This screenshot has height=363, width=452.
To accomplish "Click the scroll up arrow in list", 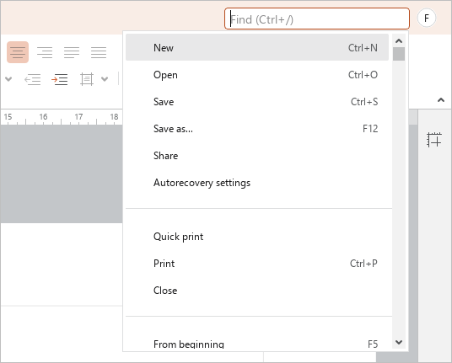I will [x=399, y=41].
